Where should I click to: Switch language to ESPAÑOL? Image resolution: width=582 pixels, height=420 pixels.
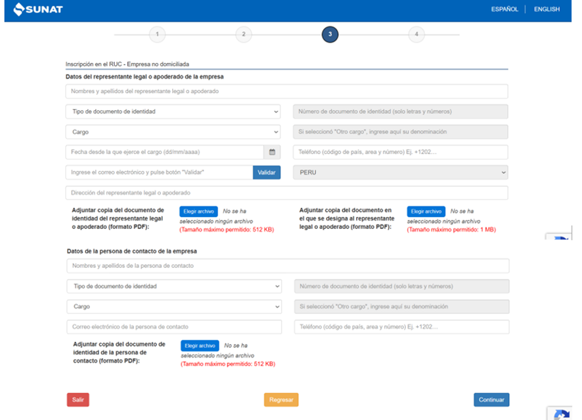pyautogui.click(x=504, y=9)
